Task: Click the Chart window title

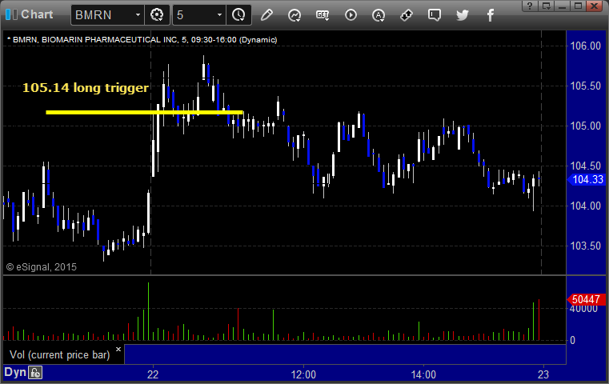Action: click(37, 14)
